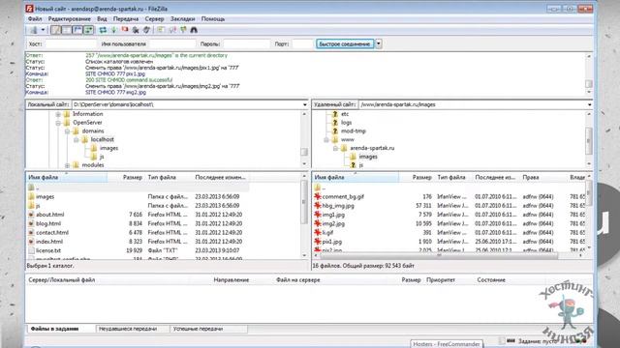The height and width of the screenshot is (348, 620).
Task: Reconnect to the last server icon
Action: 146,30
